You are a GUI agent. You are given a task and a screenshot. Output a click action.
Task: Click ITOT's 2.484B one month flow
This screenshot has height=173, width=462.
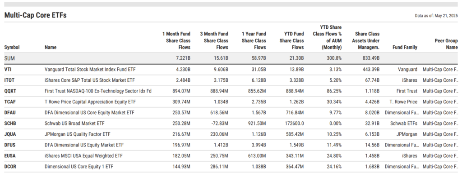point(183,80)
